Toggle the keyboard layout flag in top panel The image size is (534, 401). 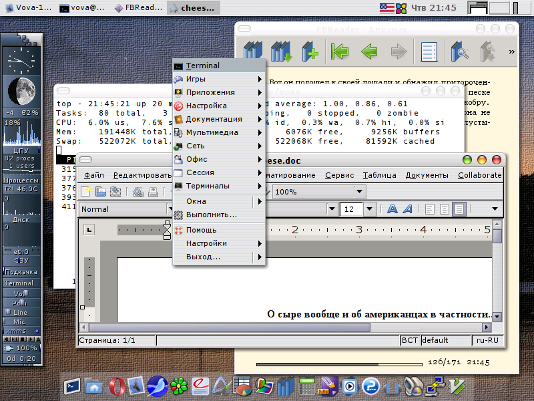click(386, 8)
